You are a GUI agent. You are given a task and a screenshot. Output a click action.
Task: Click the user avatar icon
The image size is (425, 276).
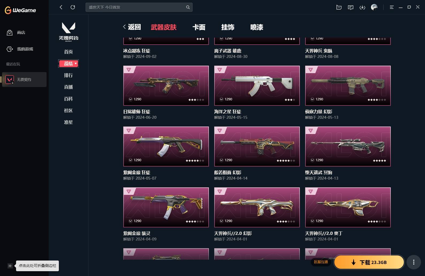pyautogui.click(x=374, y=7)
